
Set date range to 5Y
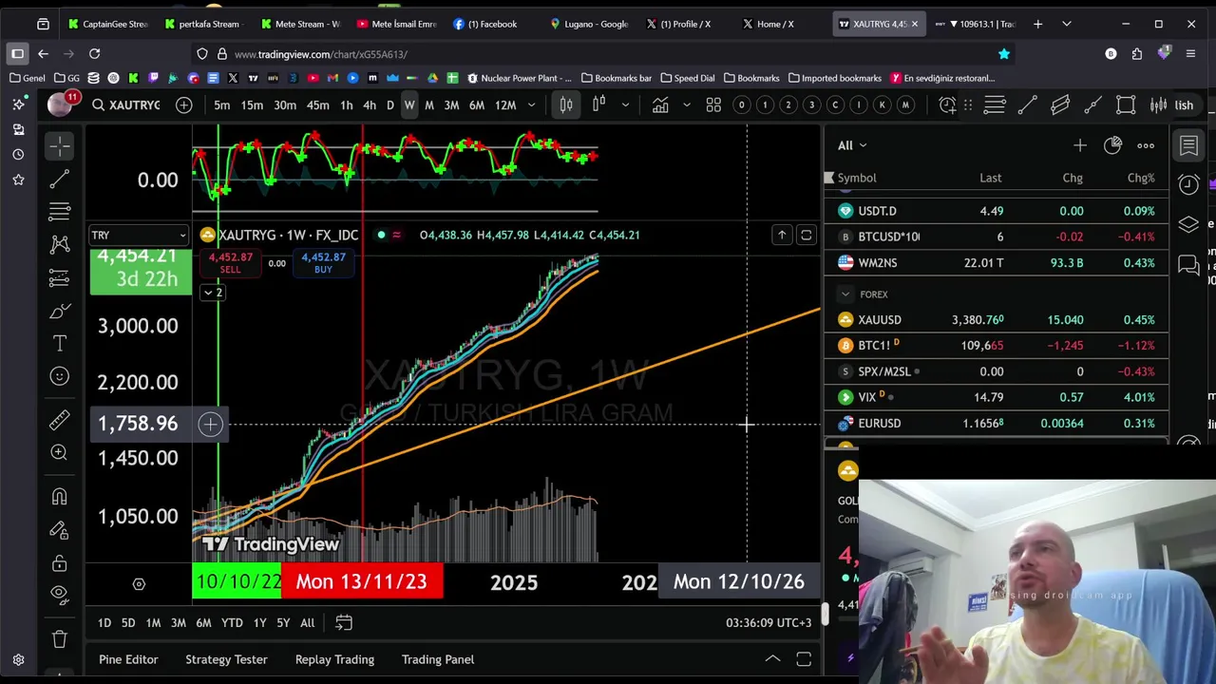(283, 623)
